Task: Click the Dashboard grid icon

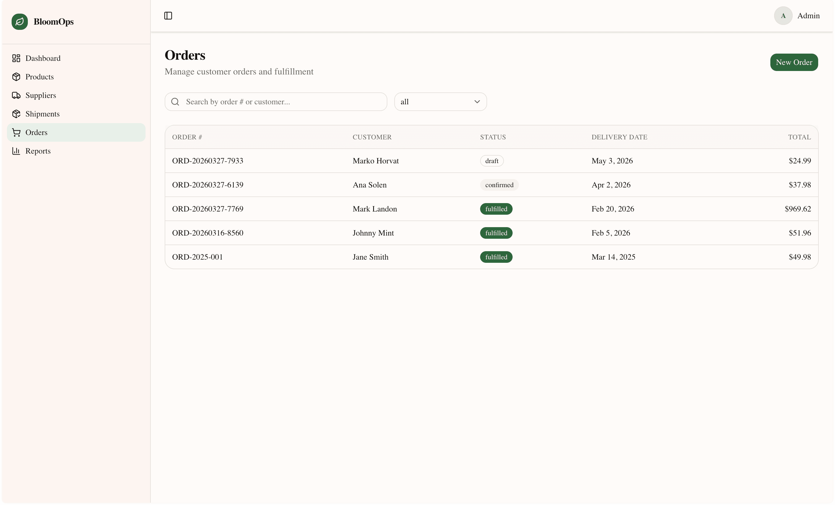Action: coord(16,58)
